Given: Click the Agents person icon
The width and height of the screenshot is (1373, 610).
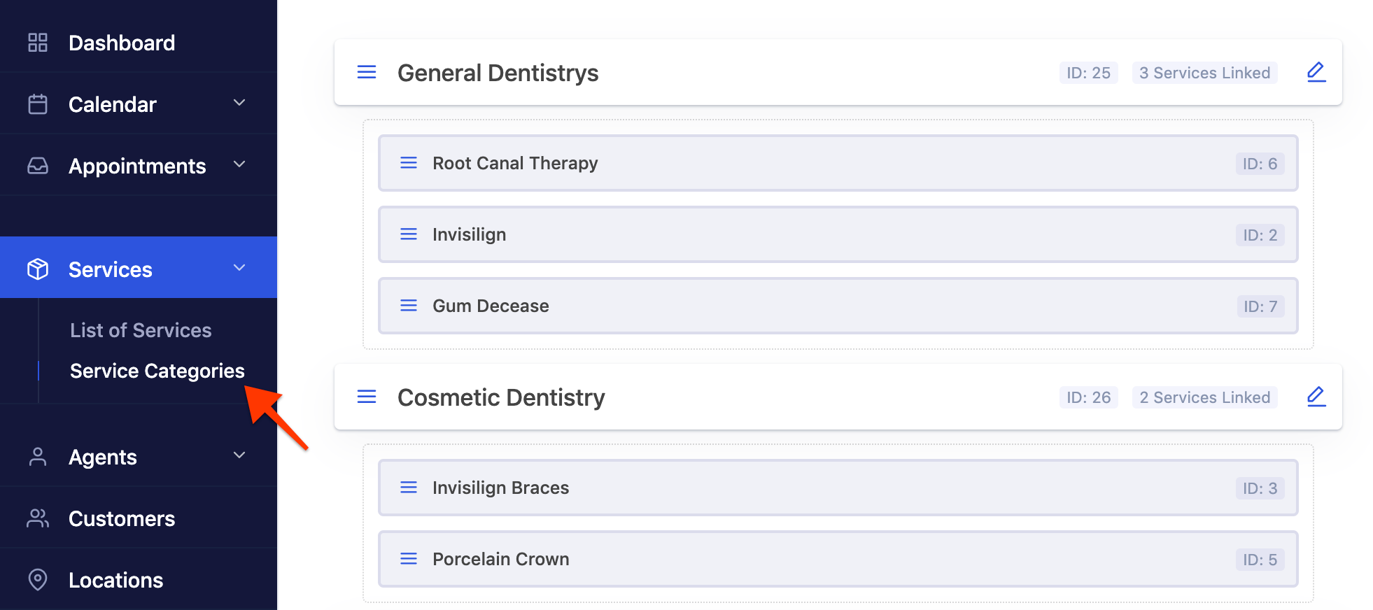Looking at the screenshot, I should [38, 457].
